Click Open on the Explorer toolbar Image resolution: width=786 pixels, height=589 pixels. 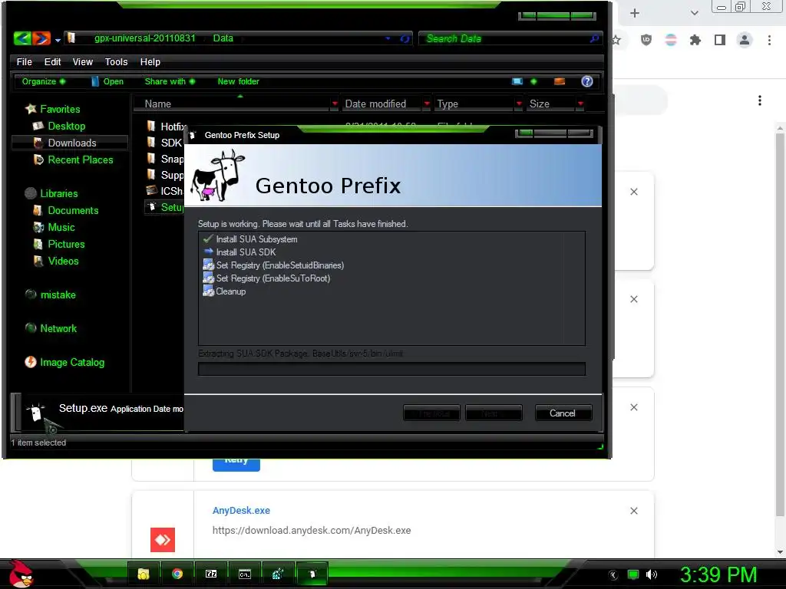point(107,81)
